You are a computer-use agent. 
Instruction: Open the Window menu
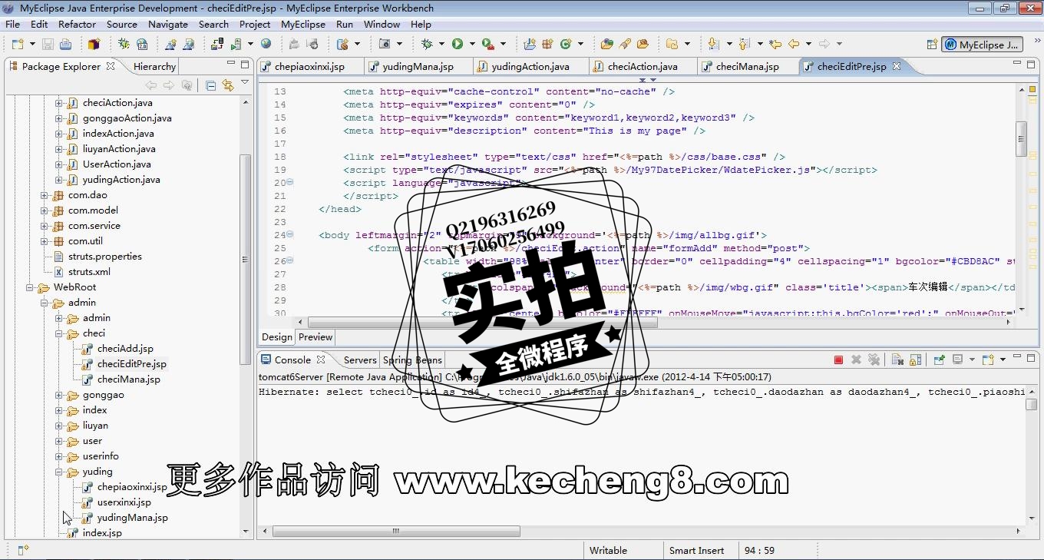(382, 24)
